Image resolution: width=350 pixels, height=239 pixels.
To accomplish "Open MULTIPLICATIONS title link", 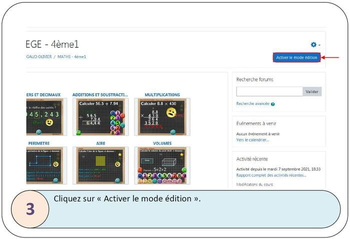I will (x=162, y=94).
